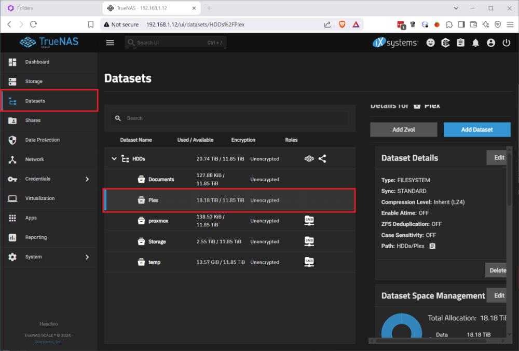The height and width of the screenshot is (351, 519).
Task: Open Storage in the sidebar
Action: [x=34, y=82]
